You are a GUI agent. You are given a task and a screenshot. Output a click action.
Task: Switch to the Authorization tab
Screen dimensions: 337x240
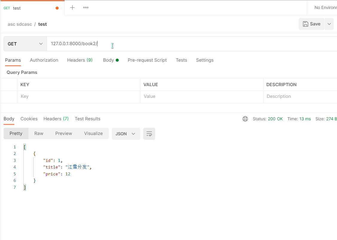(x=44, y=60)
